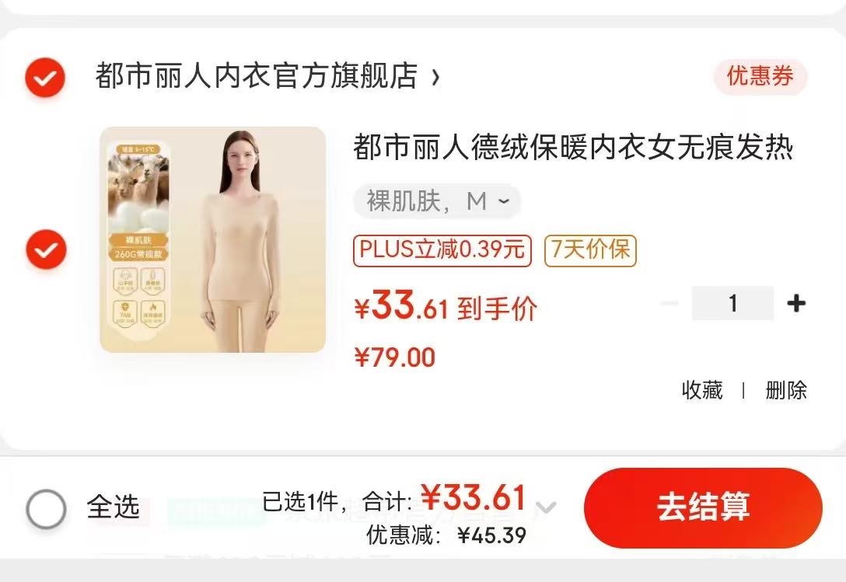This screenshot has width=846, height=582.
Task: Tap the 7天价保 price protection tag
Action: [x=590, y=251]
